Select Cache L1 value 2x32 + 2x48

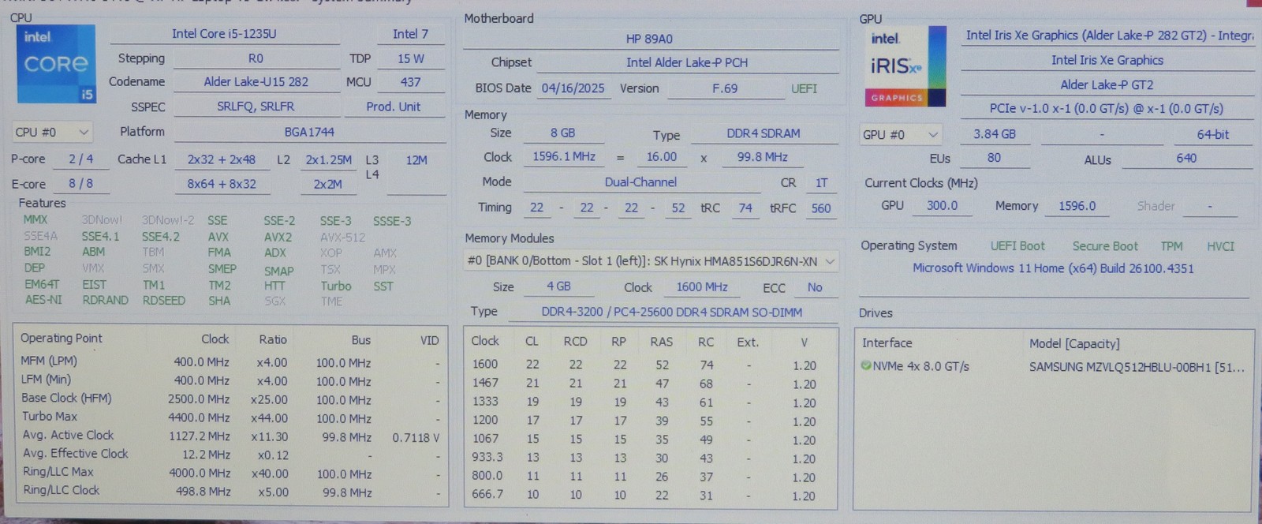pyautogui.click(x=222, y=159)
